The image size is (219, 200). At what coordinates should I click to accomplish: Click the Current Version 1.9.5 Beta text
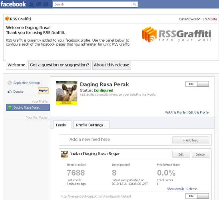pyautogui.click(x=198, y=19)
